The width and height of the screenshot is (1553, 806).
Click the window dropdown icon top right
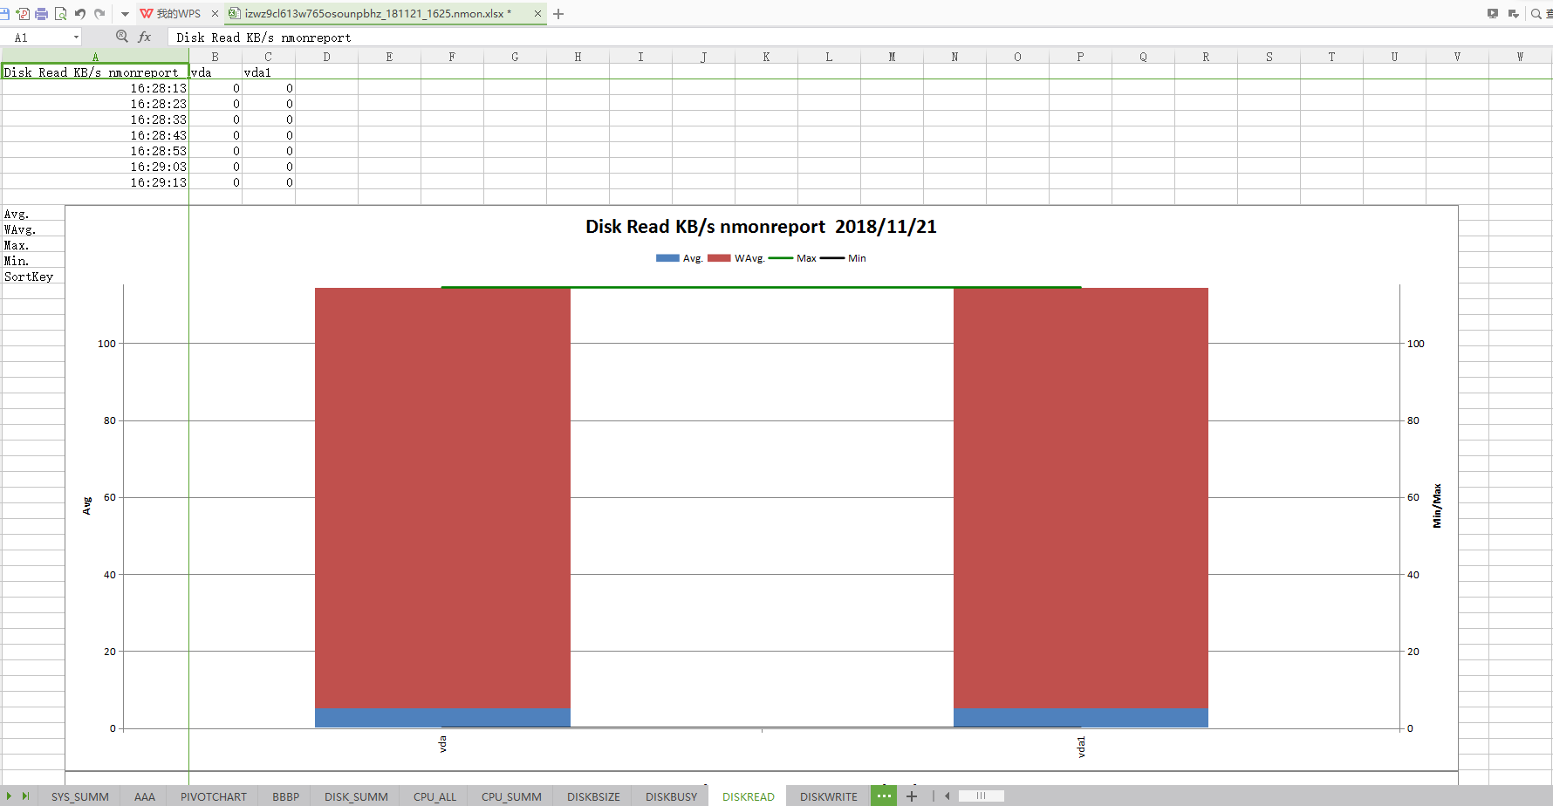pyautogui.click(x=1514, y=14)
